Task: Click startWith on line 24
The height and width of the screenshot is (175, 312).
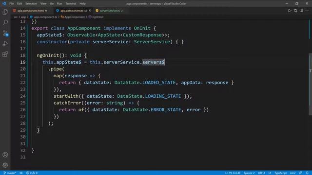Action: (66, 96)
